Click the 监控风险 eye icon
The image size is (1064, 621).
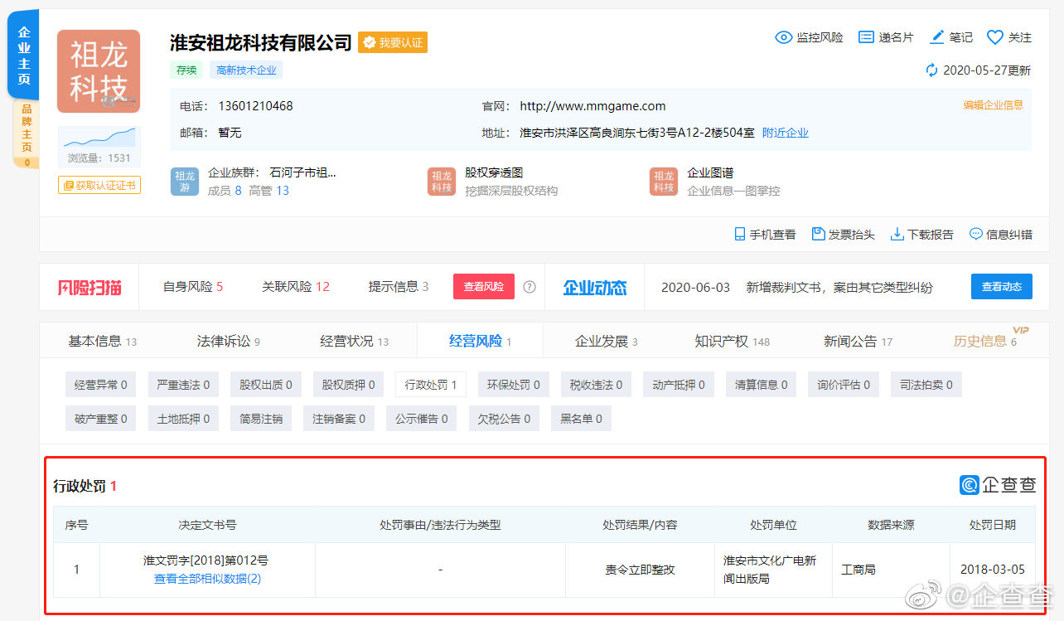coord(783,37)
